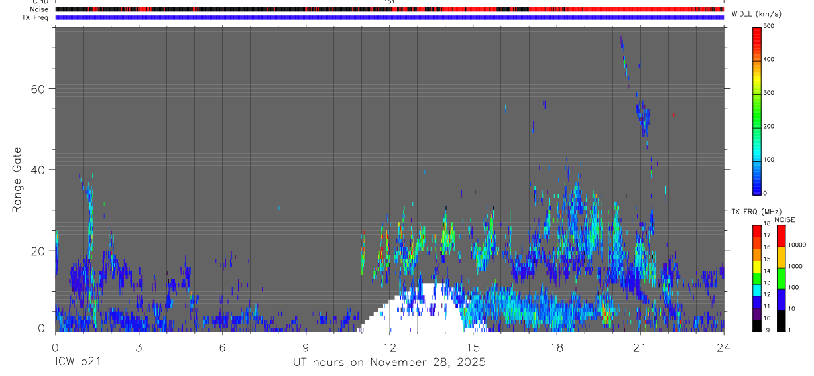Click the 'NOISE' legend title
Screen dimensions: 814x376
pyautogui.click(x=785, y=219)
